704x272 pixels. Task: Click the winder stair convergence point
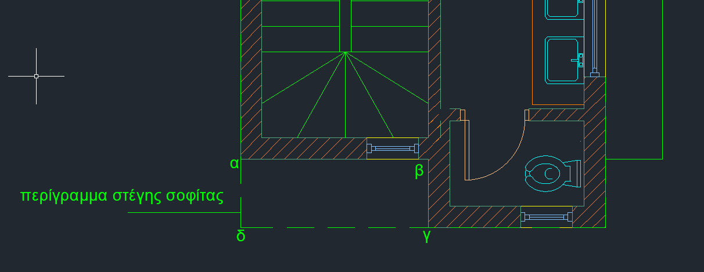[346, 52]
